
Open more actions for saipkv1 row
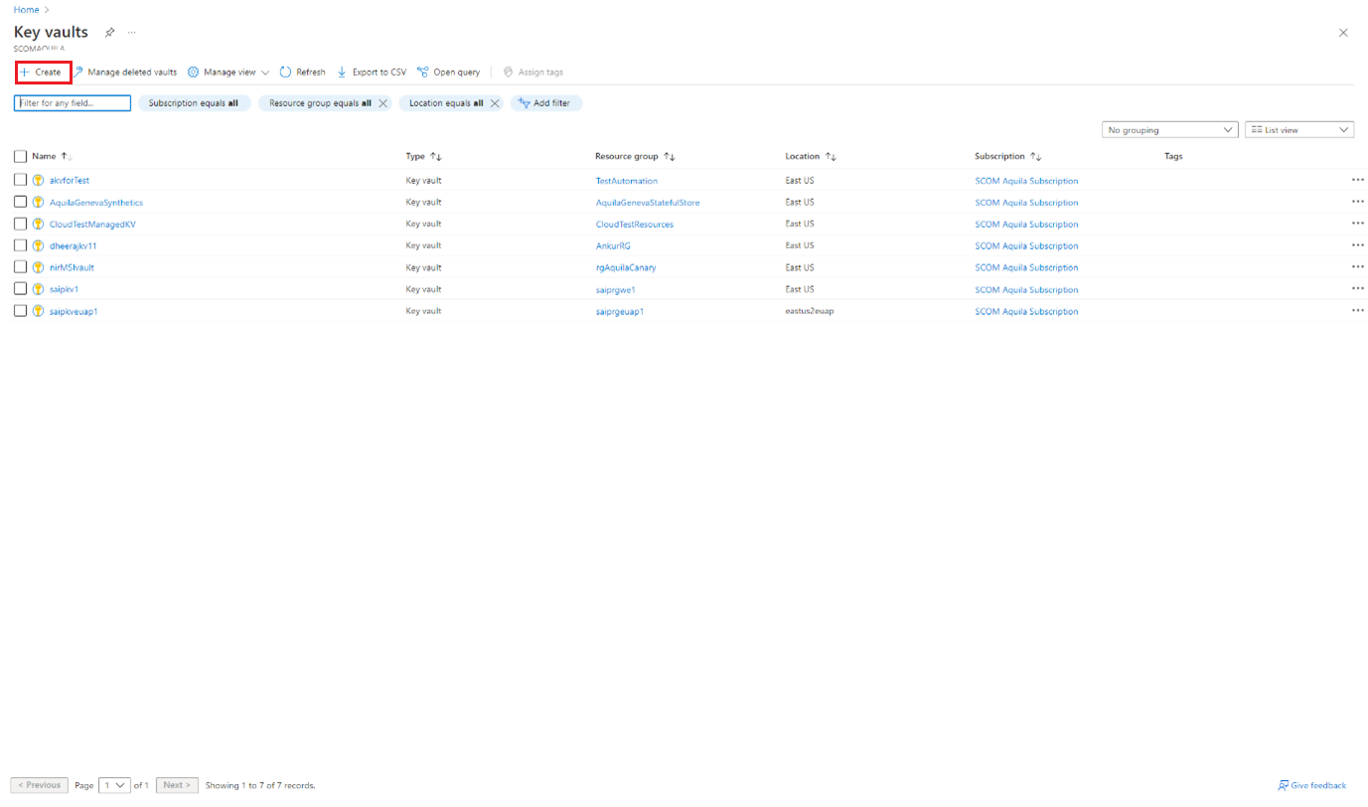1357,289
